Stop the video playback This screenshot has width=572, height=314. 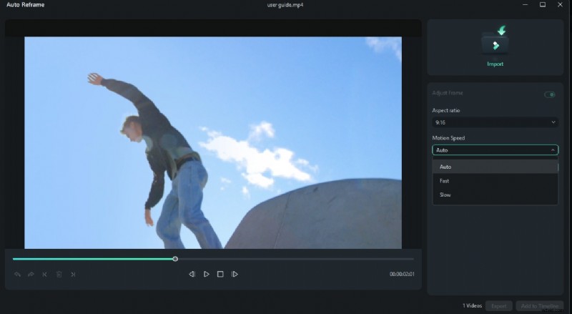[220, 274]
